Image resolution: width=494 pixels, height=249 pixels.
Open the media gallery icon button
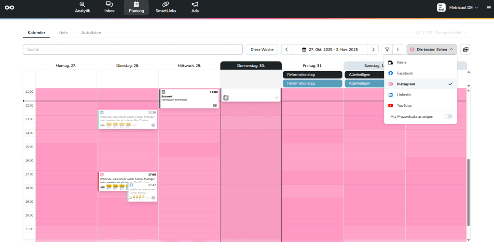coord(466,50)
